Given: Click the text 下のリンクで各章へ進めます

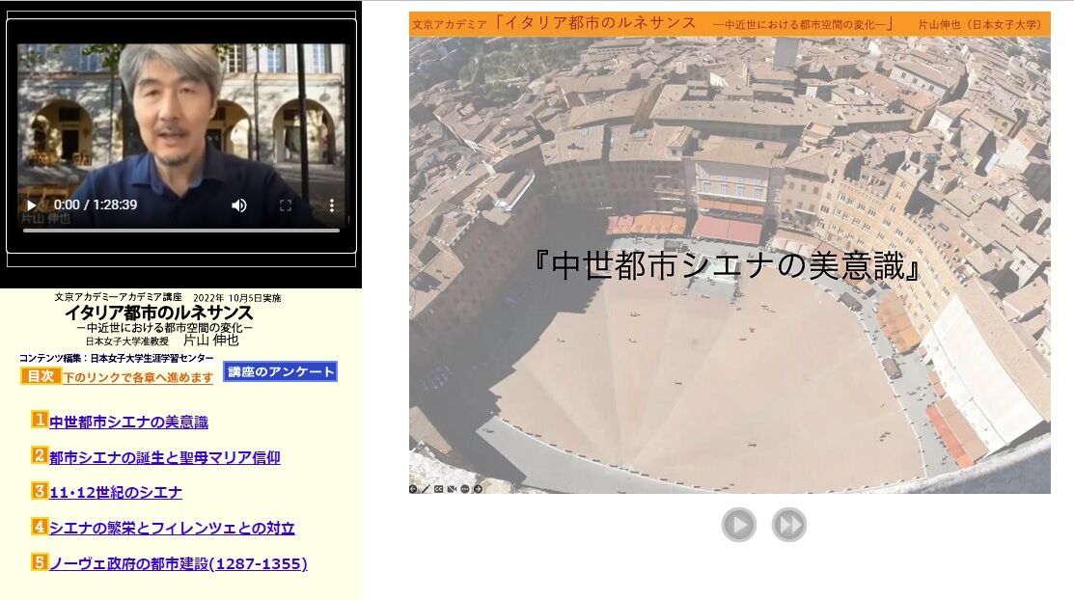Looking at the screenshot, I should 138,377.
